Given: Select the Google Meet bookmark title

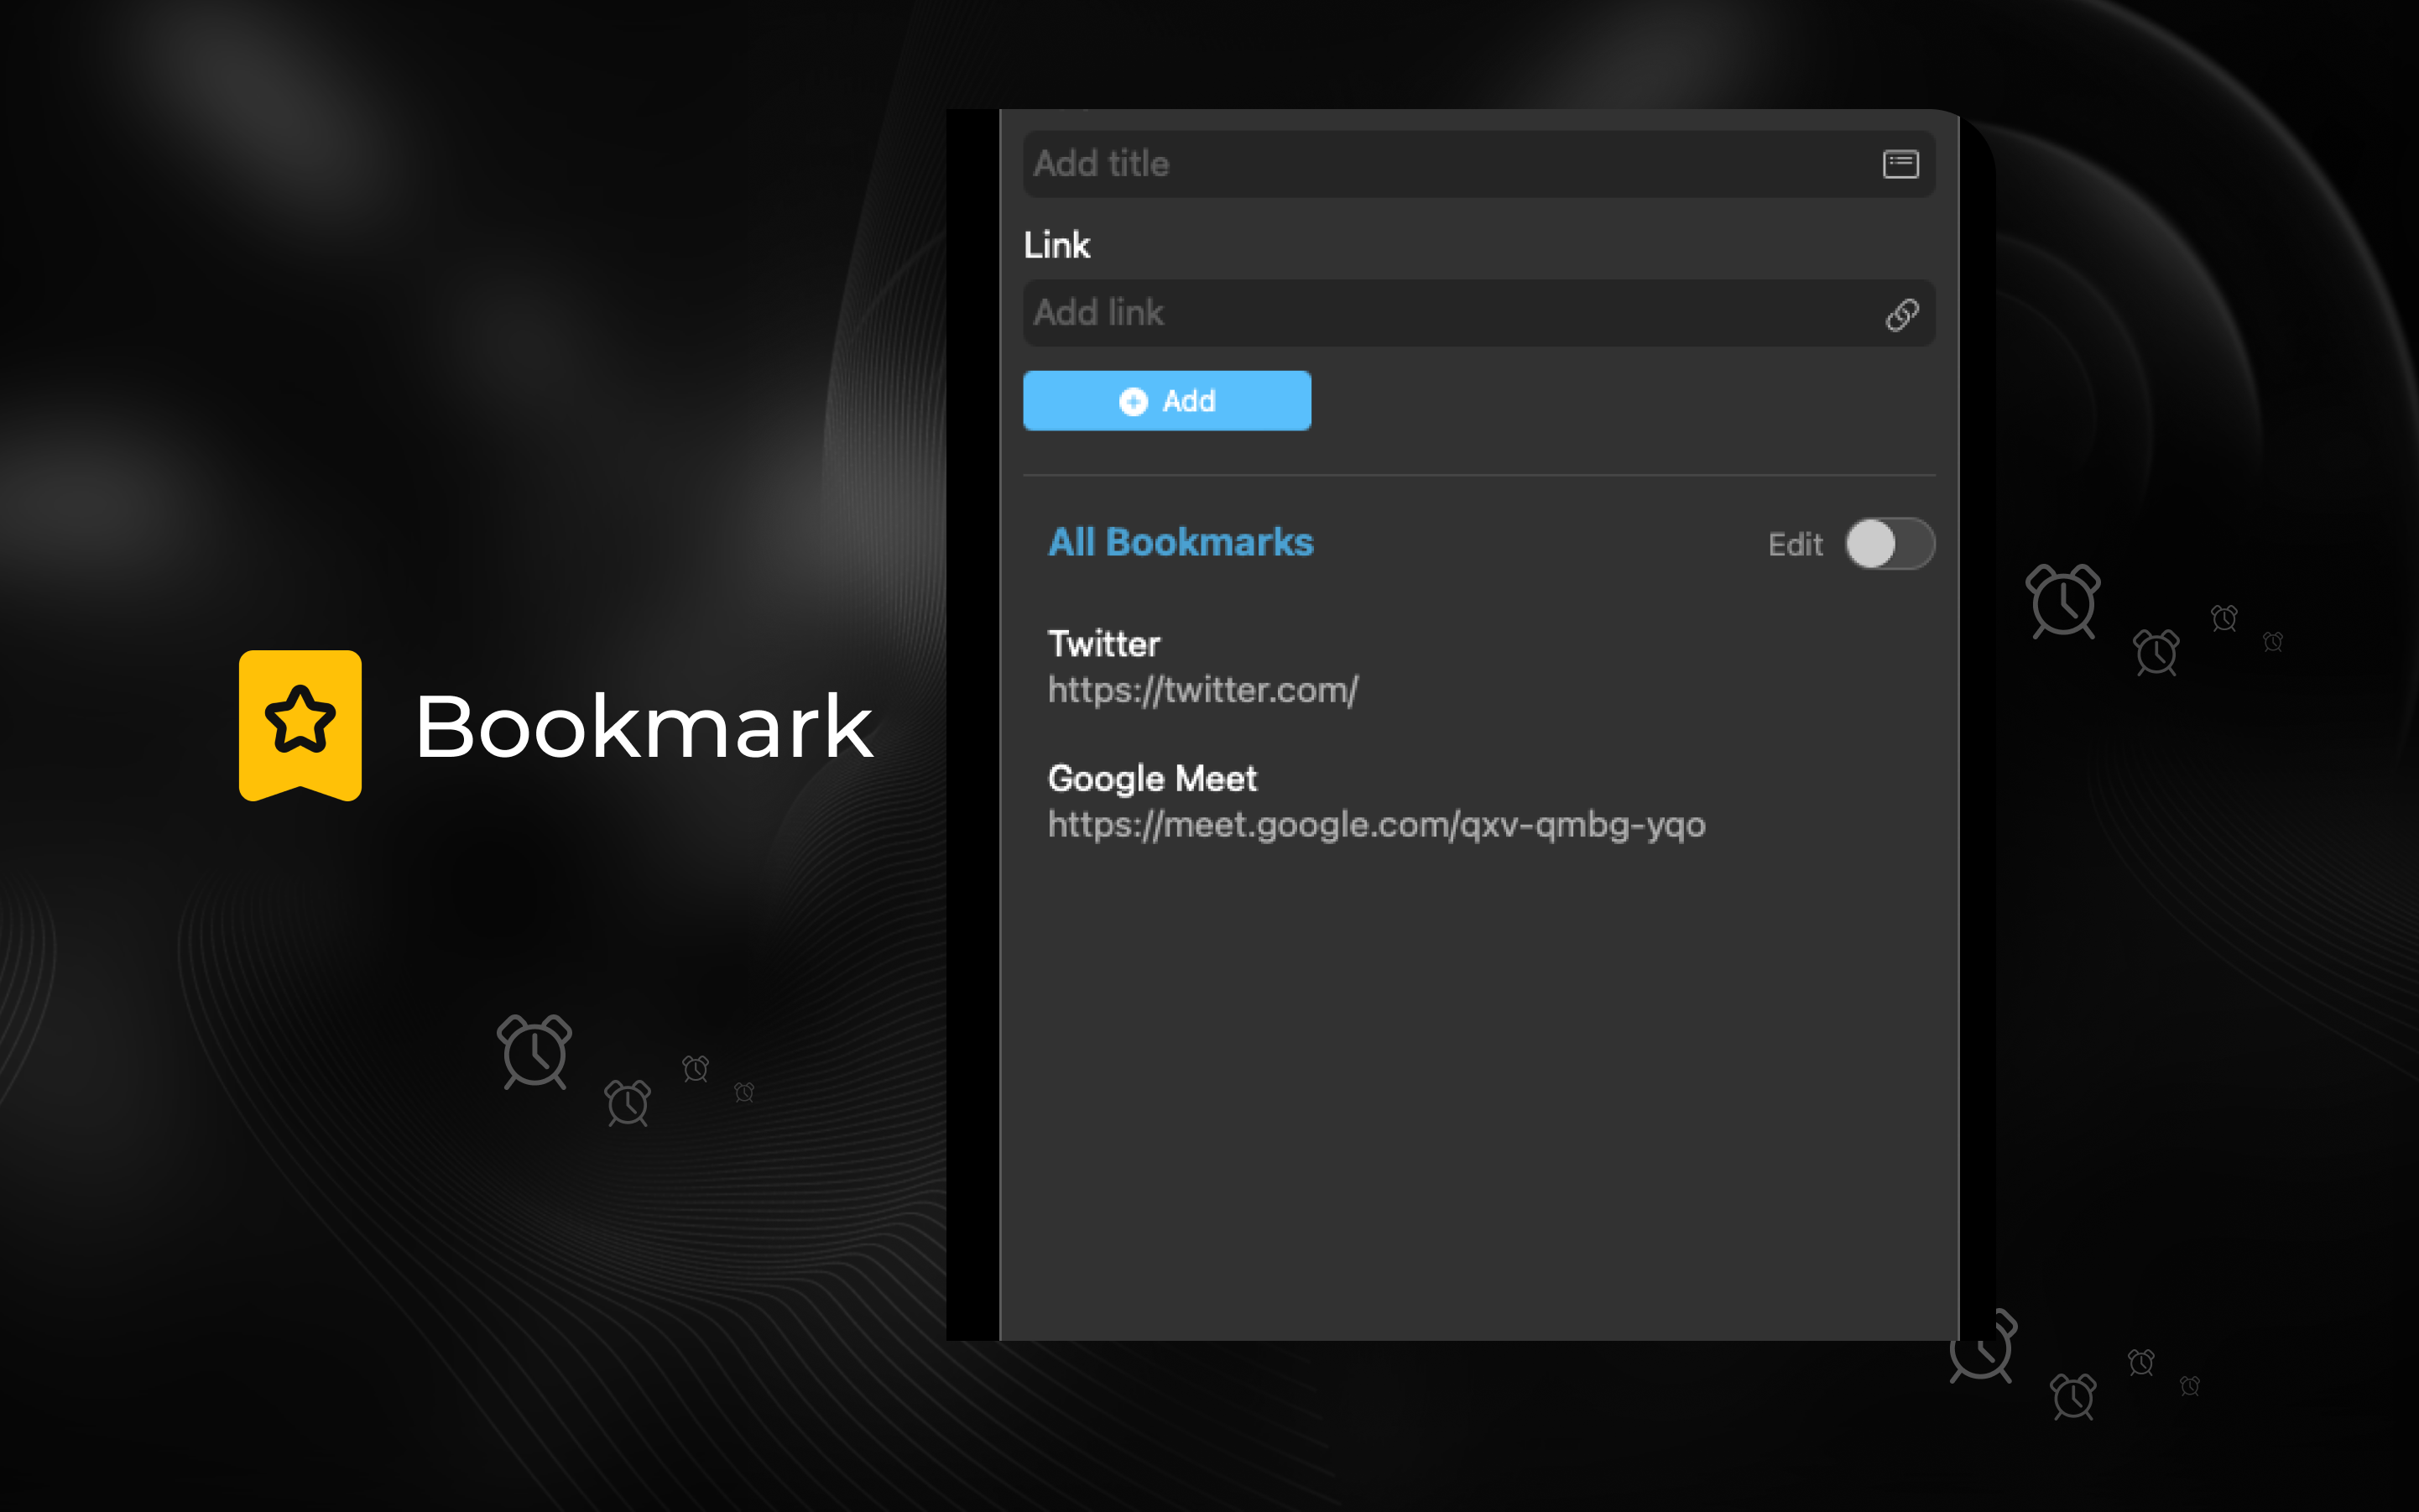Looking at the screenshot, I should (1152, 779).
